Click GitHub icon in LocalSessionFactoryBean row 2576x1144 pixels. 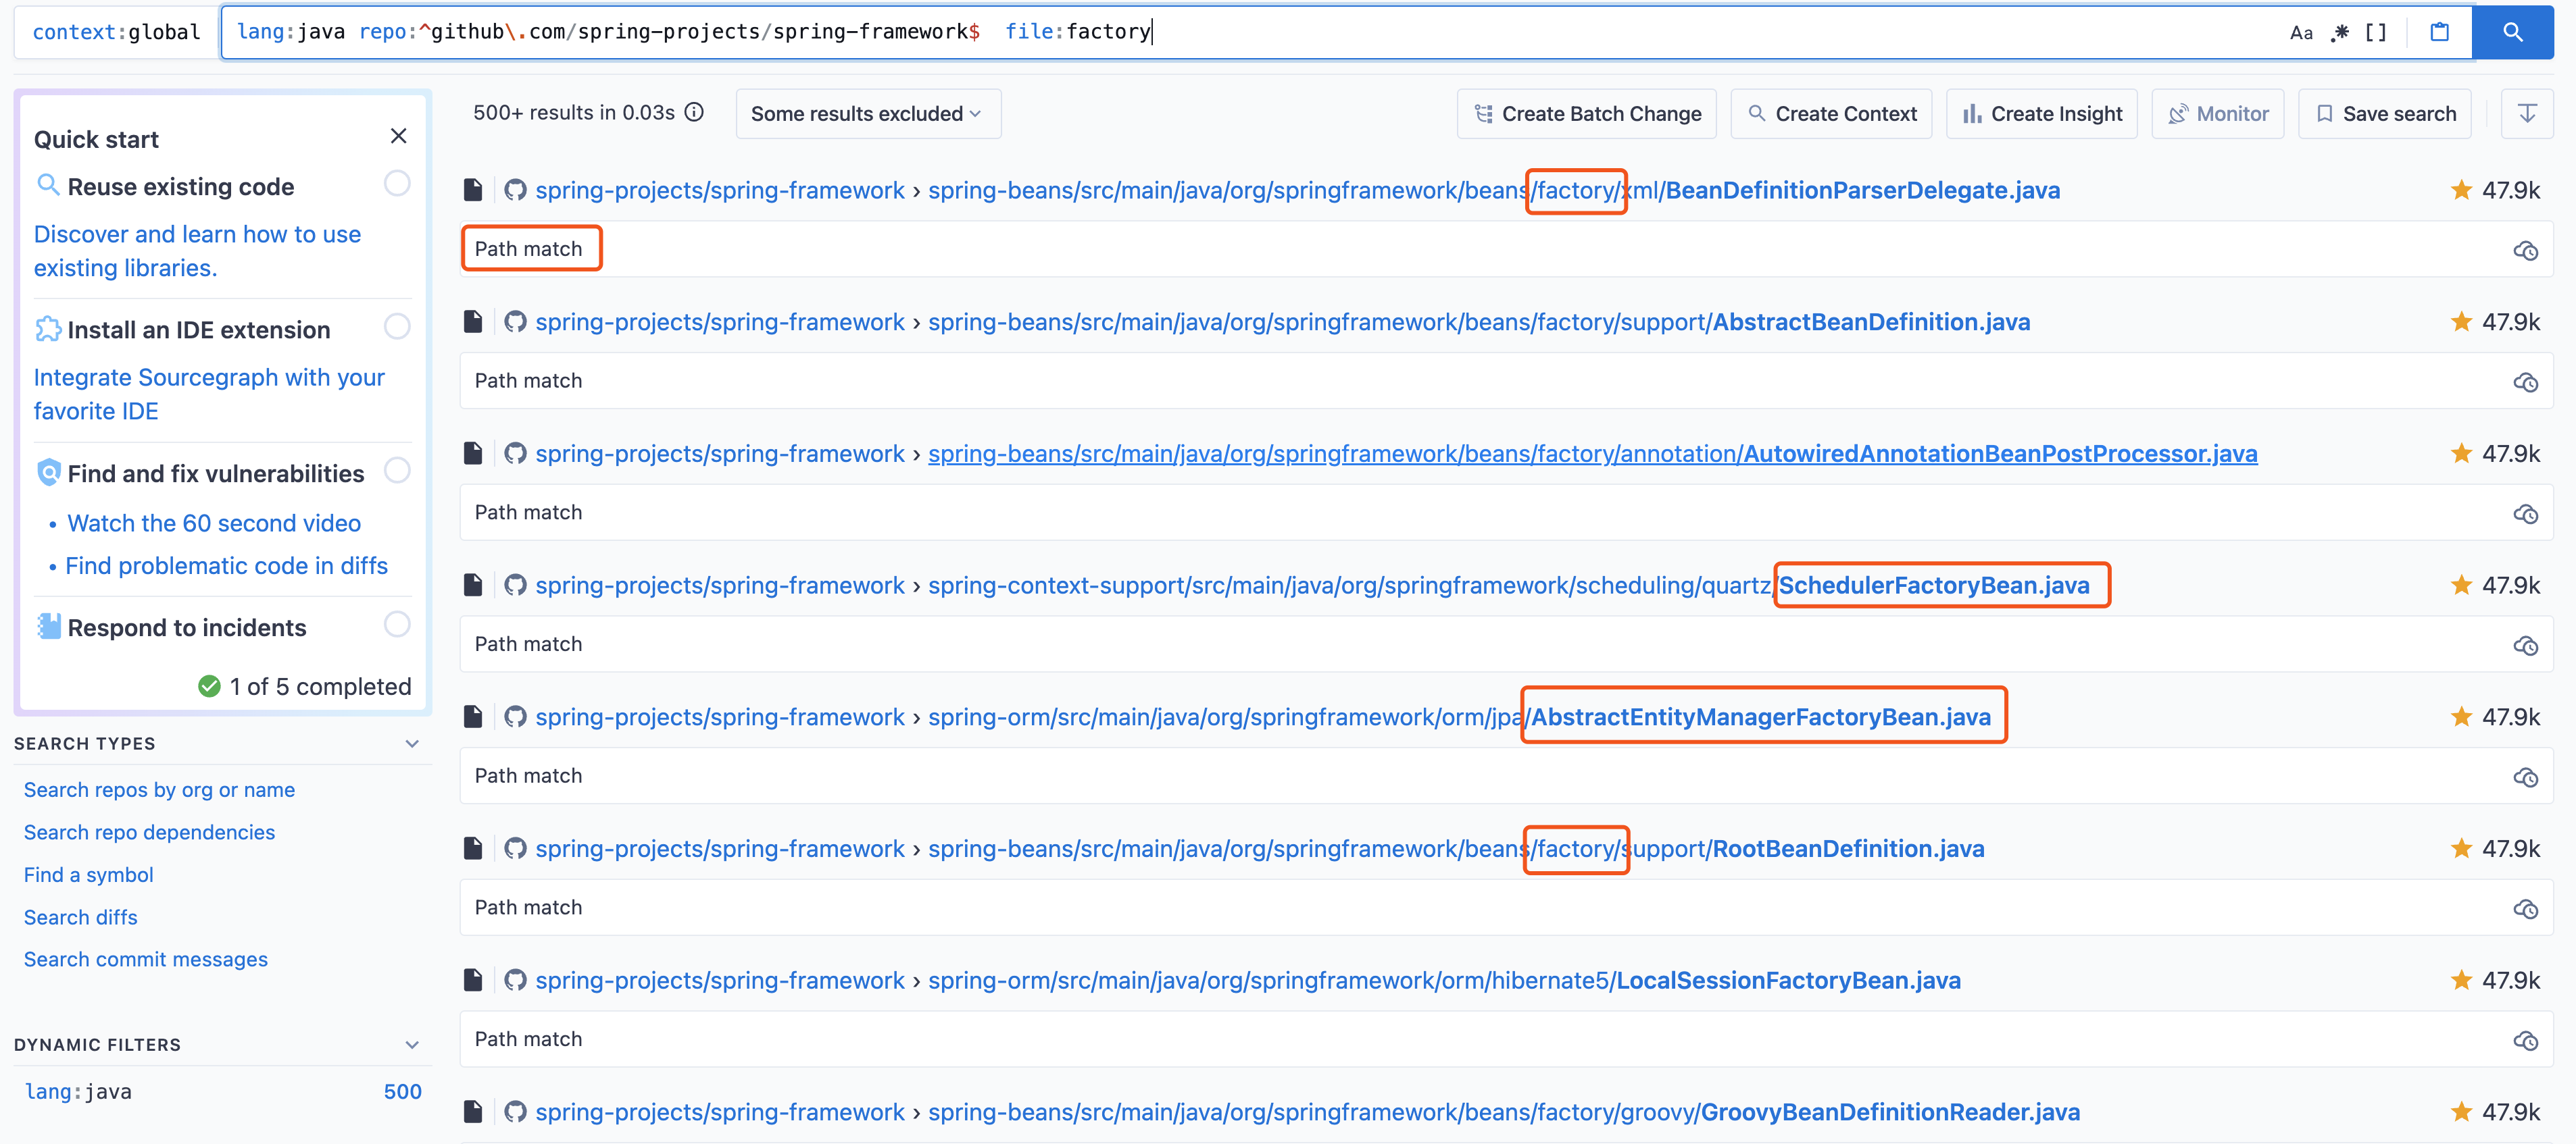click(x=515, y=981)
